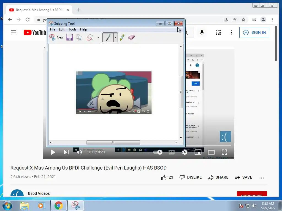The height and width of the screenshot is (211, 282).
Task: Click the DISLIKE button
Action: coord(191,177)
